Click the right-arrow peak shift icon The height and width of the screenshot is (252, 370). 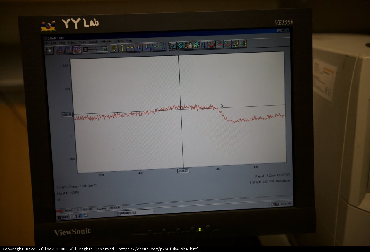[162, 46]
